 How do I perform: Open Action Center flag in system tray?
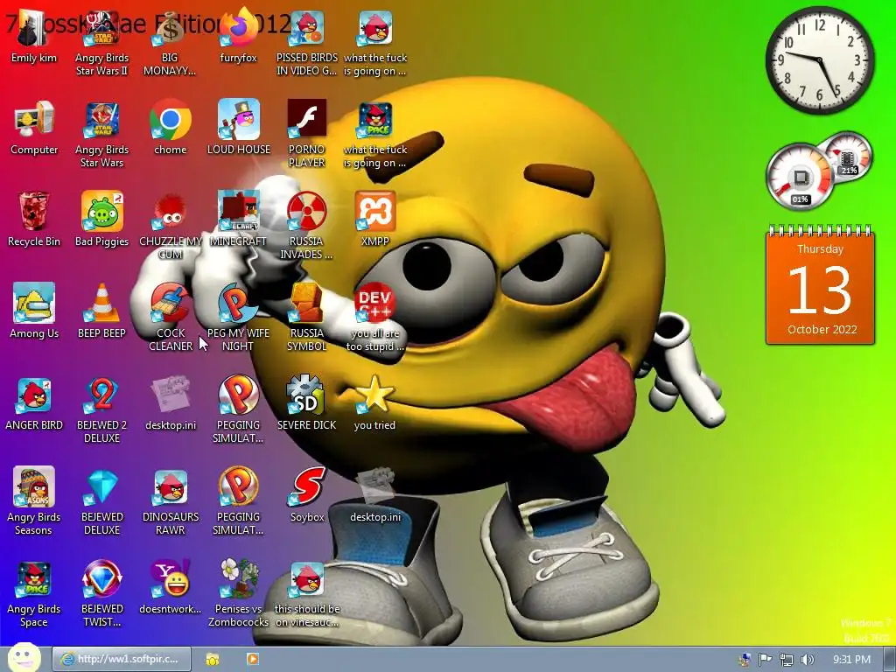tap(765, 660)
